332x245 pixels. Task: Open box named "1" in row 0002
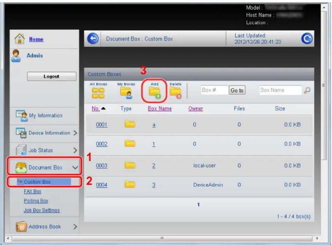click(154, 144)
